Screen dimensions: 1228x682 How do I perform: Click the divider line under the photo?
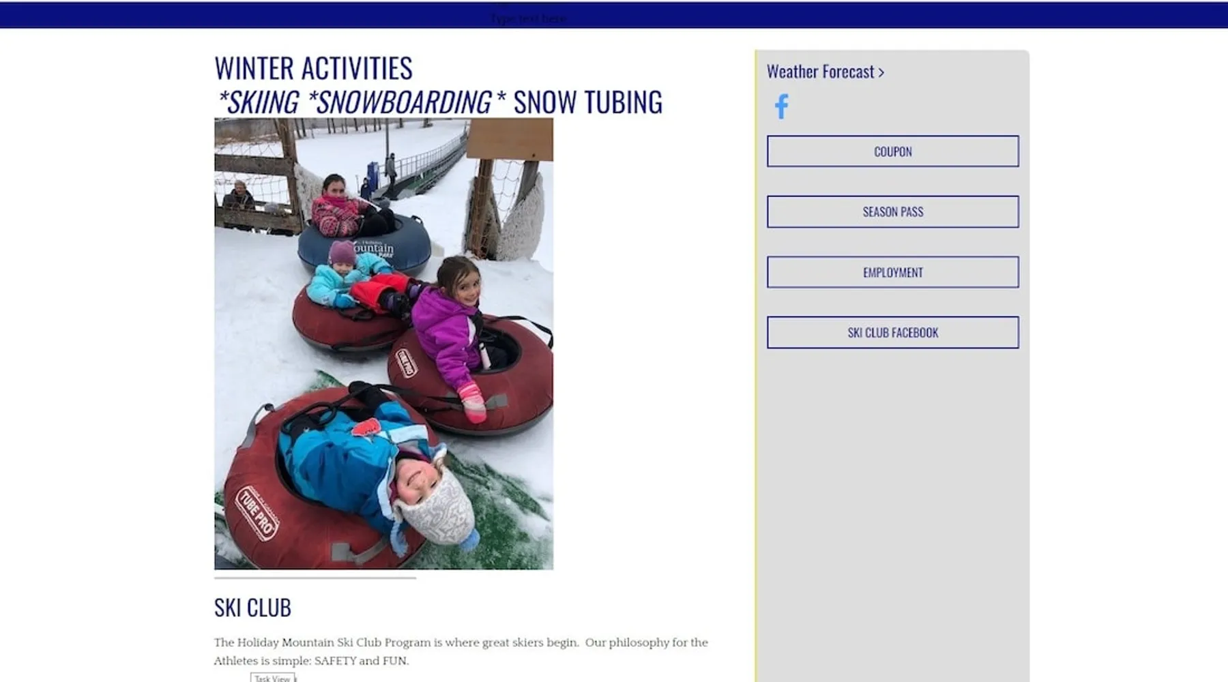(315, 578)
